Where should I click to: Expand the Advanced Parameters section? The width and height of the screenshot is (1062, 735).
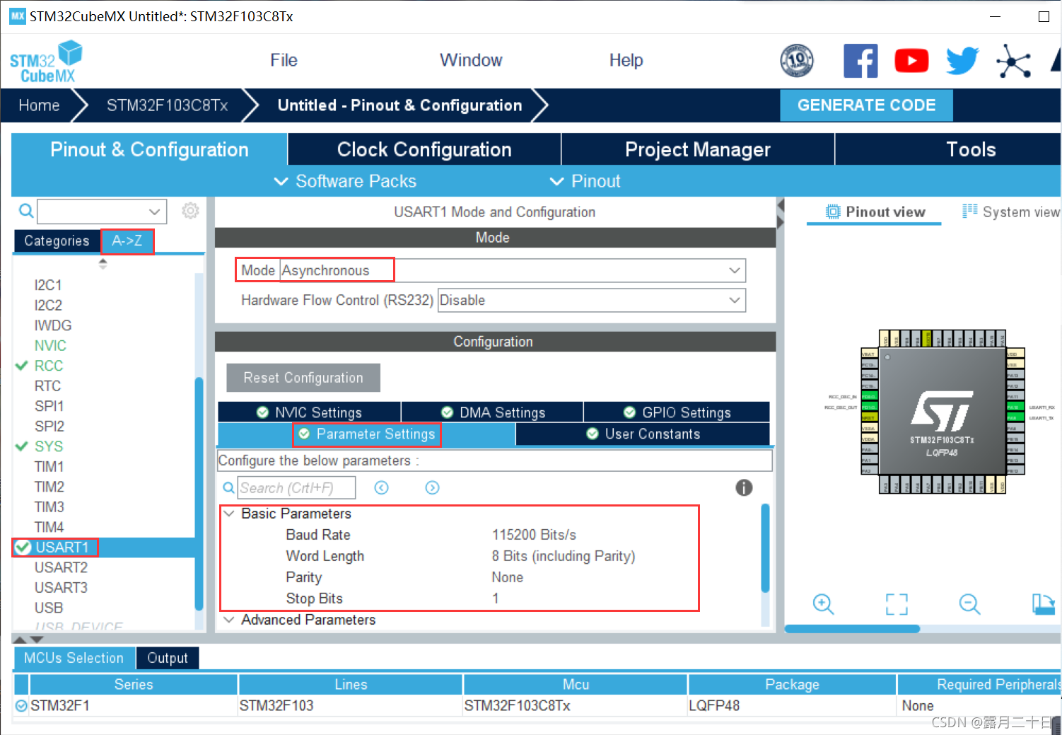click(x=229, y=620)
